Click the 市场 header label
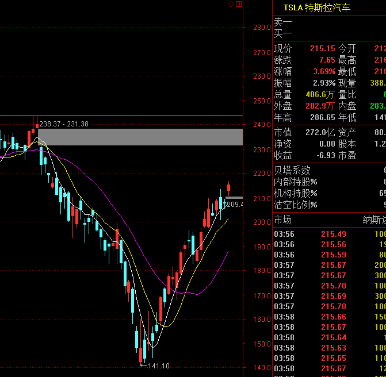The width and height of the screenshot is (386, 377). 282,220
